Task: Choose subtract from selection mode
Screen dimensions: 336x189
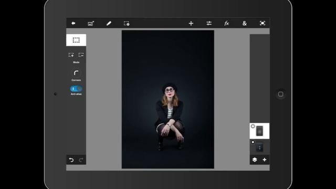Action: (81, 55)
